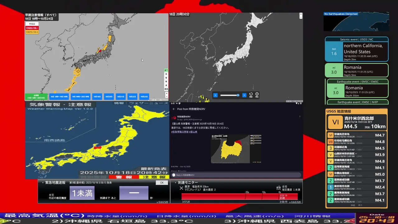
Task: Click the radar map time slider
Action: 230,95
